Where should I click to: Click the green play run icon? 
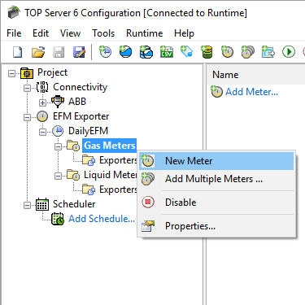tap(289, 52)
